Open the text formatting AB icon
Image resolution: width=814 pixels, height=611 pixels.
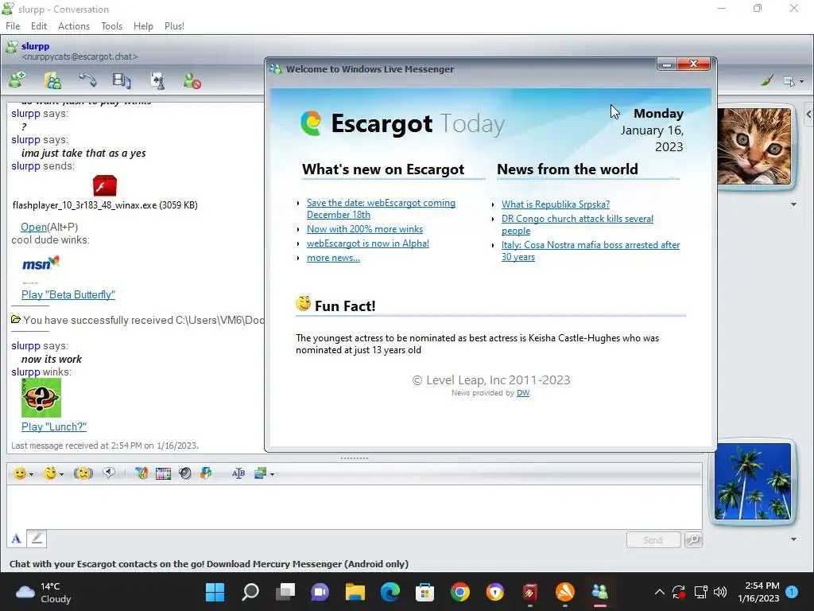tap(238, 473)
